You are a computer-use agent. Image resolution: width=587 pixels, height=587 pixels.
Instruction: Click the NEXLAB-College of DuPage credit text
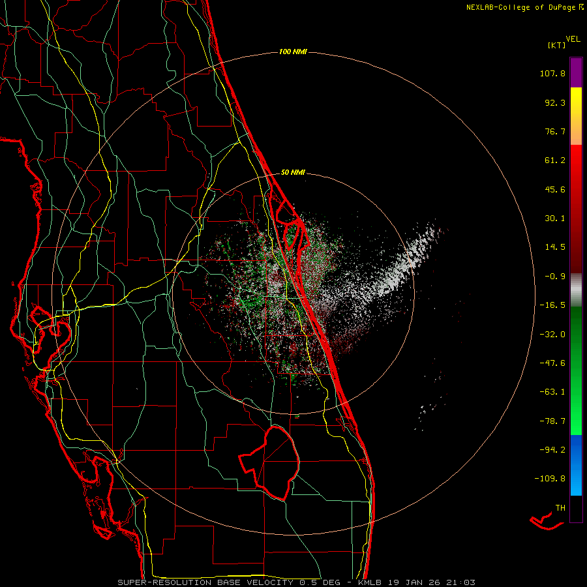pyautogui.click(x=520, y=7)
